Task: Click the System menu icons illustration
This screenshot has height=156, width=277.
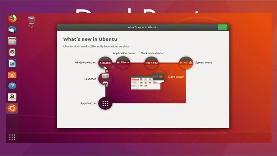Action: pyautogui.click(x=186, y=63)
